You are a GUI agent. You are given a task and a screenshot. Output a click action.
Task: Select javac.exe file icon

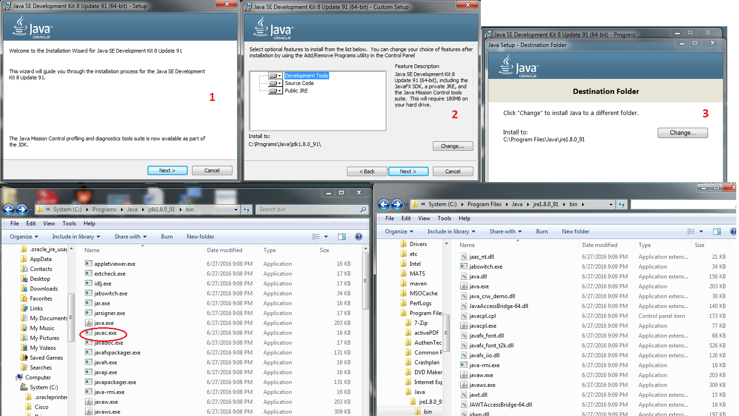point(89,333)
